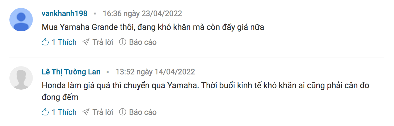
Task: Open the gray avatar of Lê Thị Tường Lan
Action: pyautogui.click(x=21, y=78)
